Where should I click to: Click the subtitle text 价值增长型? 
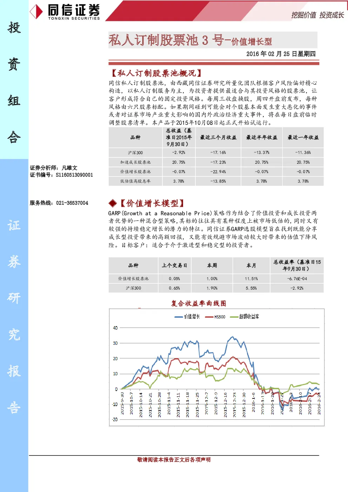coord(252,42)
